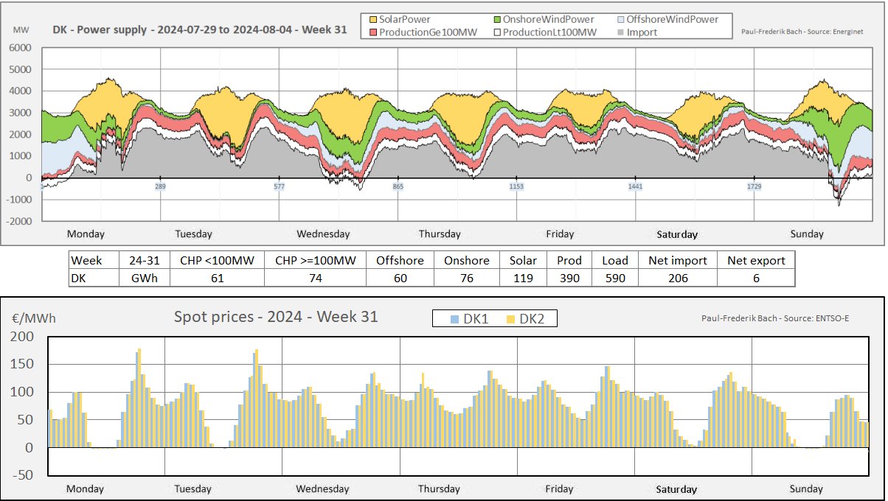
Task: Click the Load column header in table
Action: point(614,260)
